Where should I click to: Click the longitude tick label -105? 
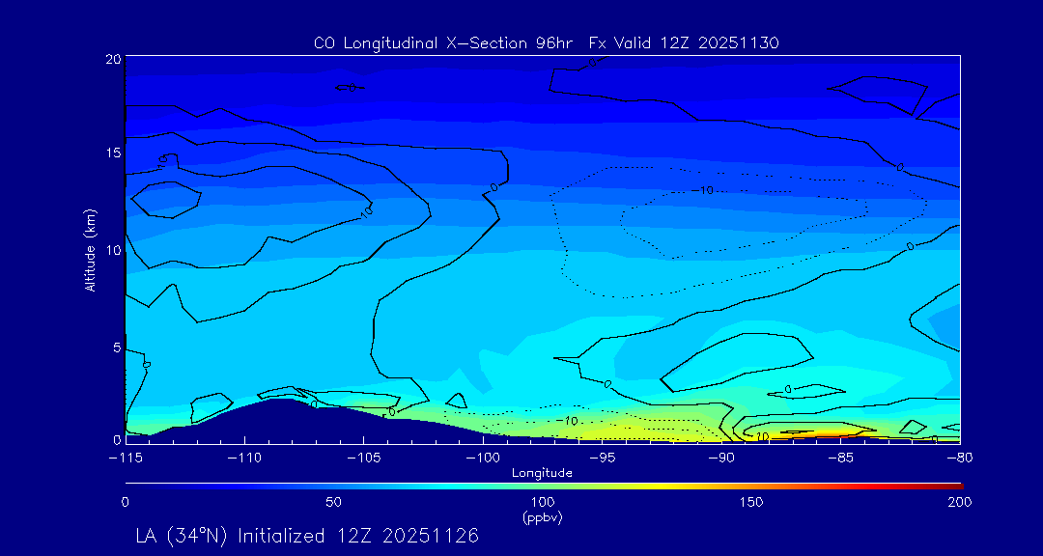tap(364, 459)
